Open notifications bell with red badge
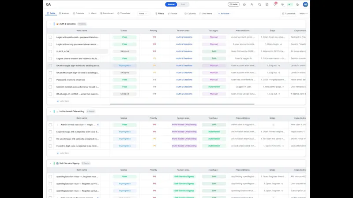 pyautogui.click(x=274, y=4)
